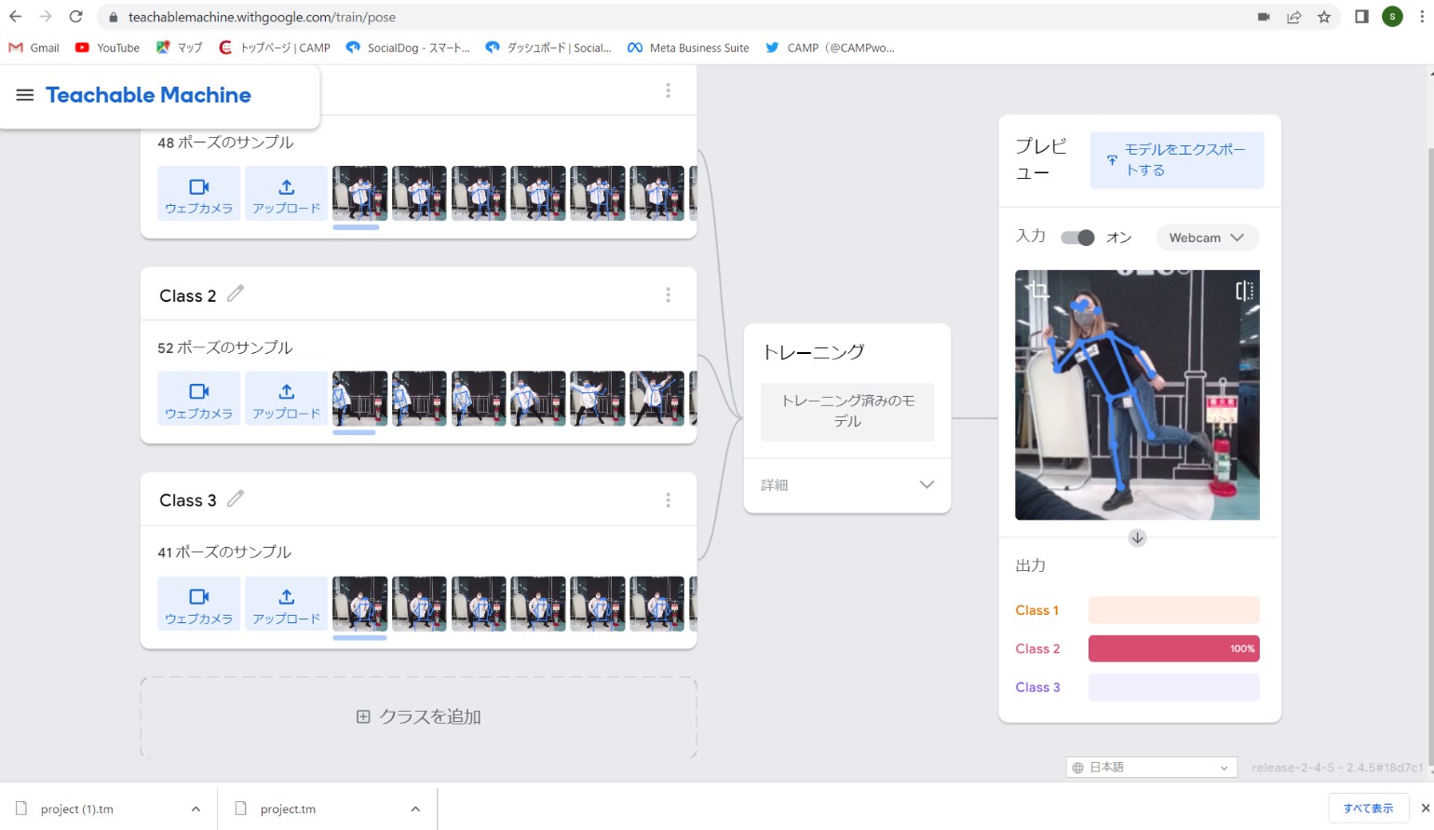
Task: Click the scrollbar under Class 3 samples
Action: [359, 637]
